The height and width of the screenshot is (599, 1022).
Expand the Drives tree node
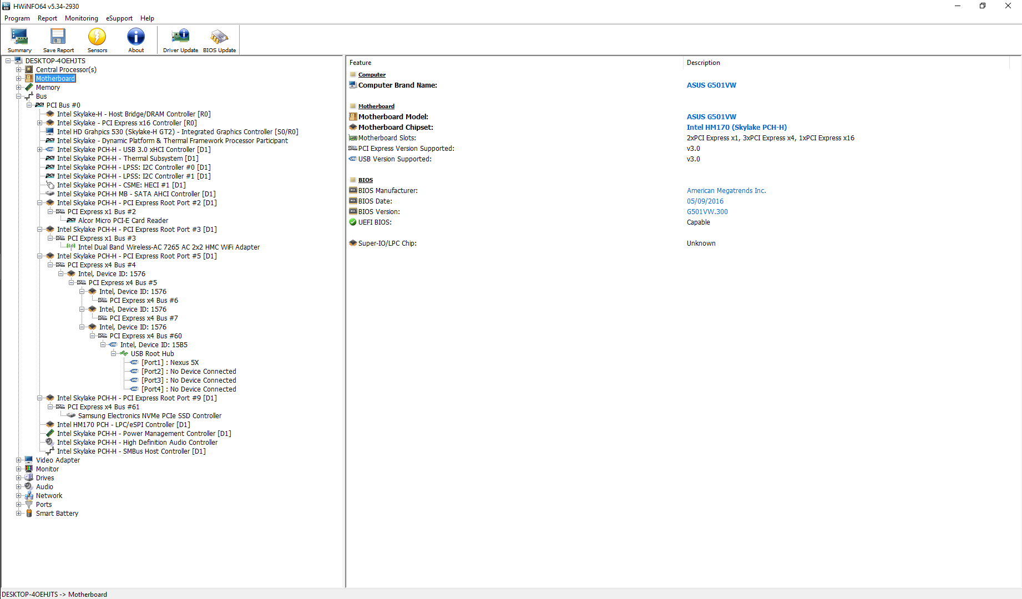pyautogui.click(x=18, y=478)
